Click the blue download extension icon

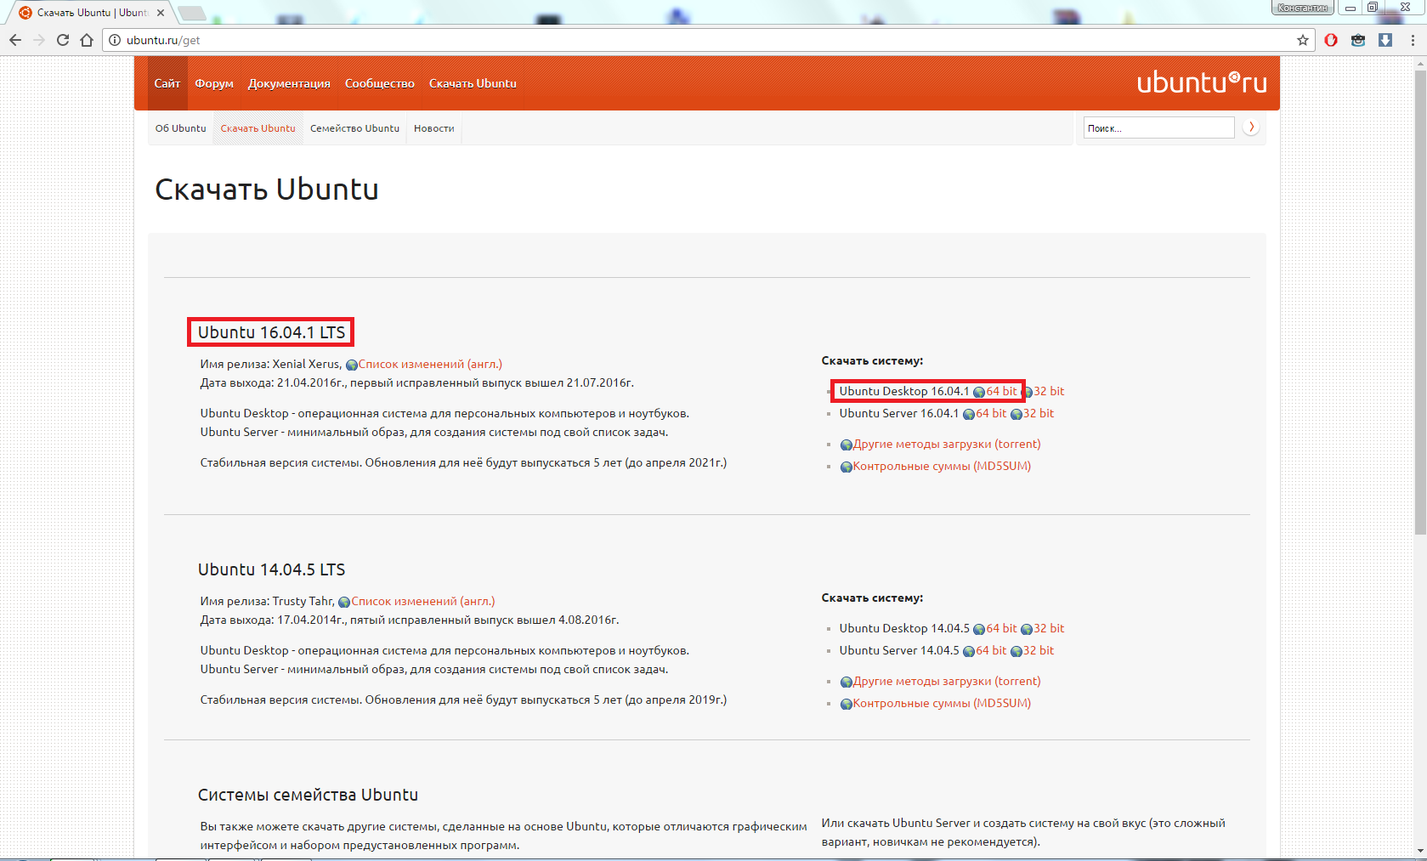pos(1385,40)
